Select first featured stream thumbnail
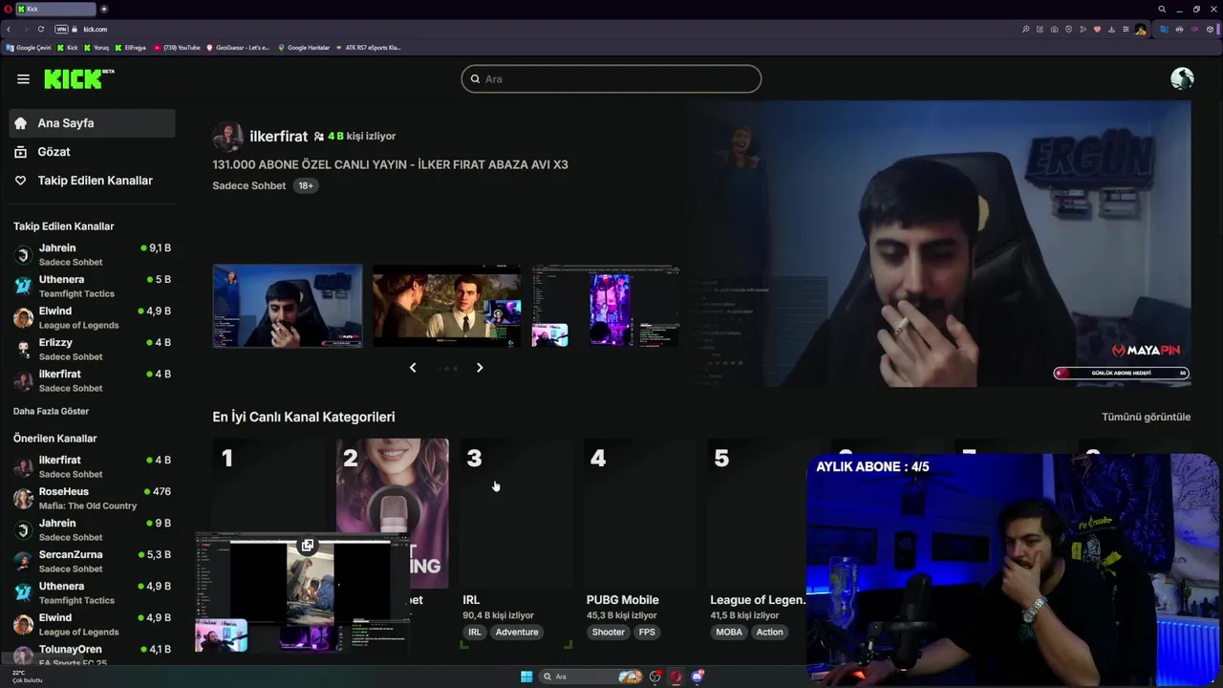Screen dimensions: 1223x688 pyautogui.click(x=288, y=306)
